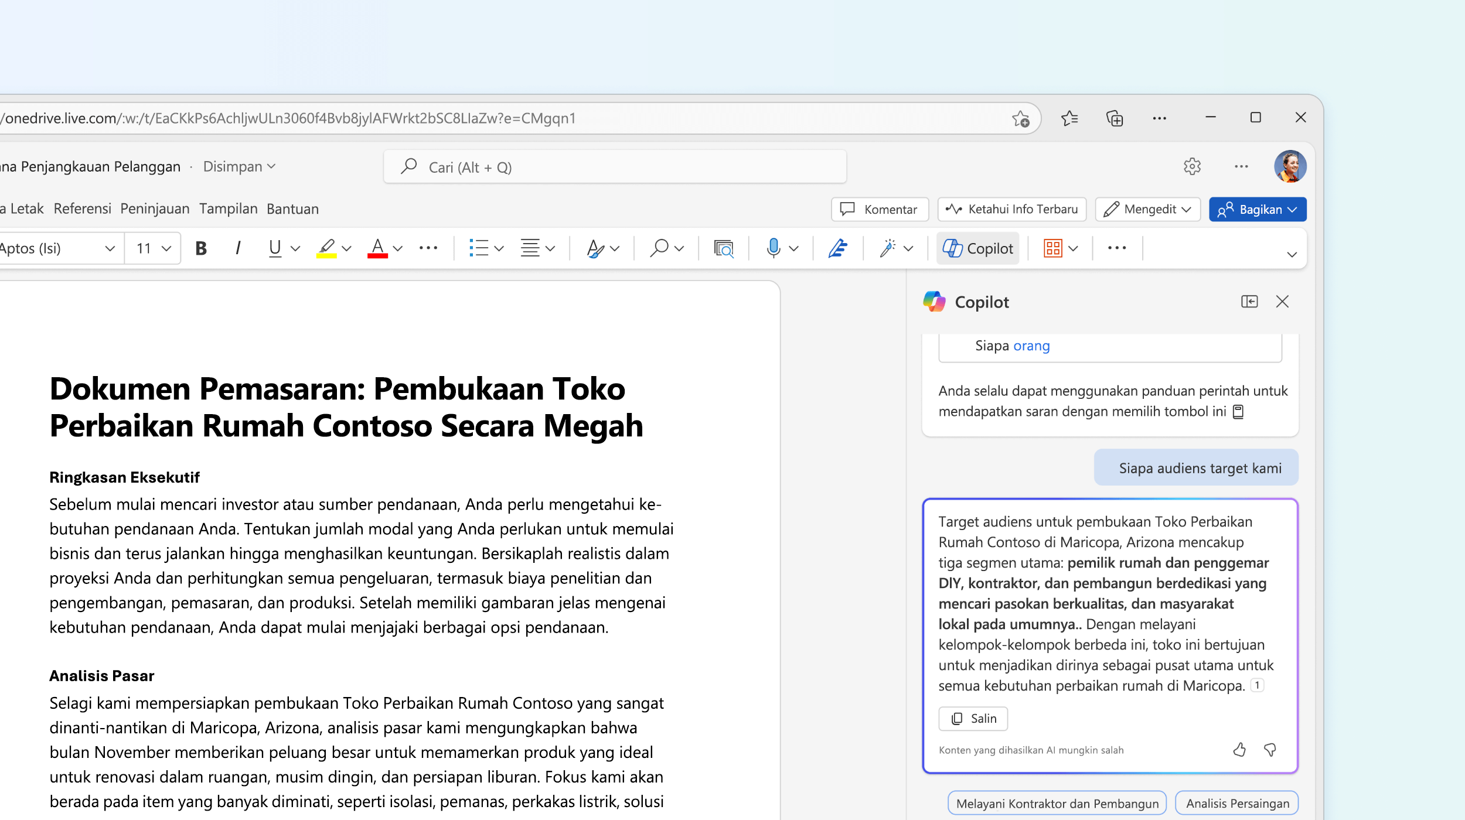Open underline style dropdown arrow

click(295, 249)
